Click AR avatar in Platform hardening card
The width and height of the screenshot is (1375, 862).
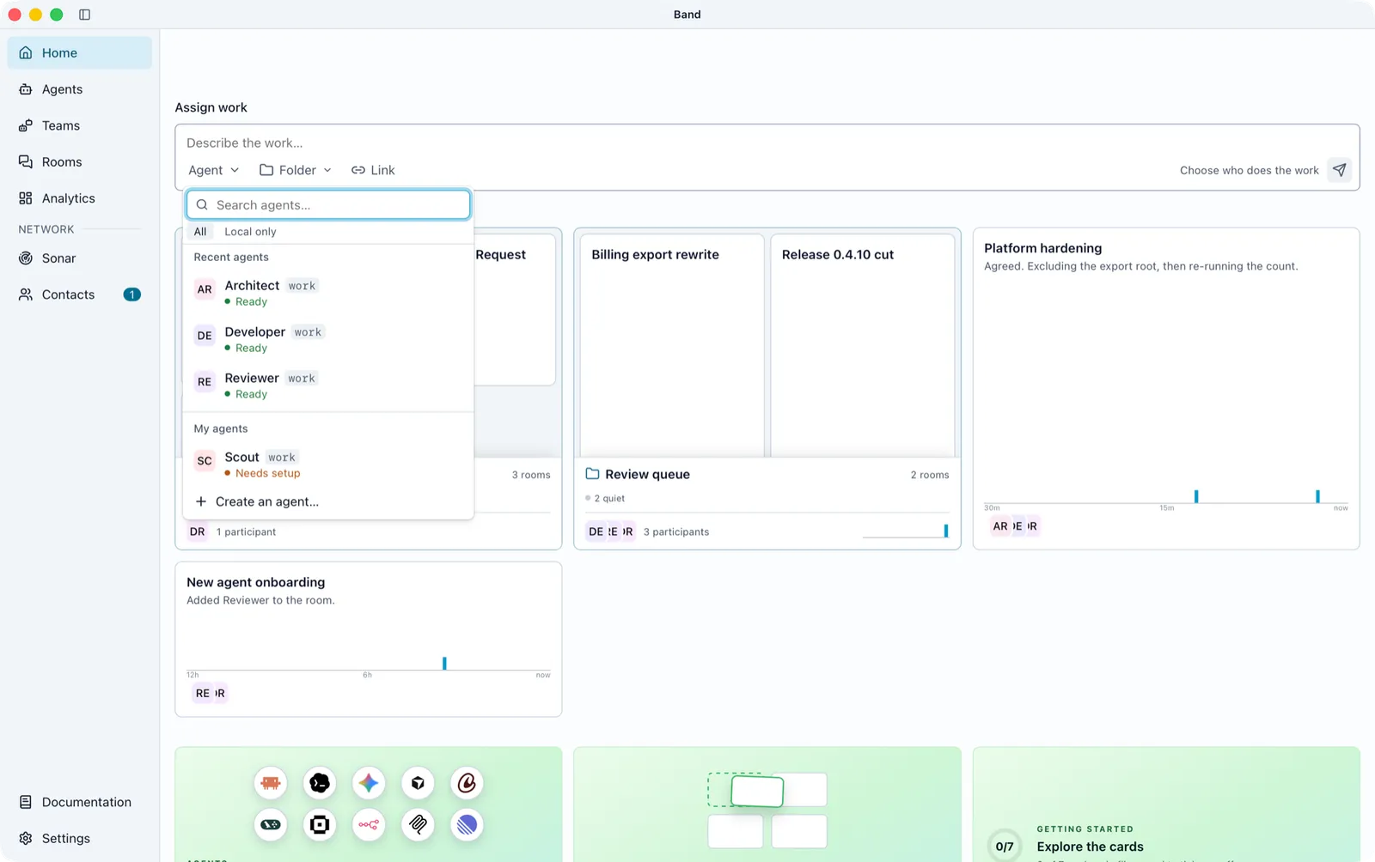[999, 526]
